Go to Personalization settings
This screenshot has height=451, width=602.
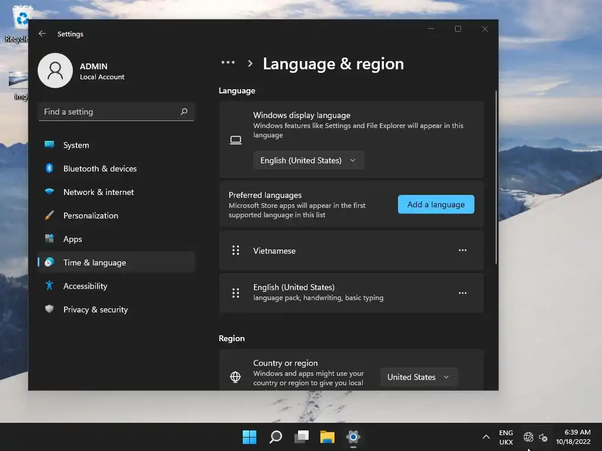coord(116,215)
